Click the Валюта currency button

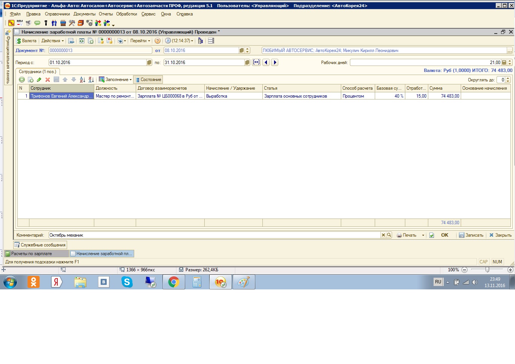26,41
